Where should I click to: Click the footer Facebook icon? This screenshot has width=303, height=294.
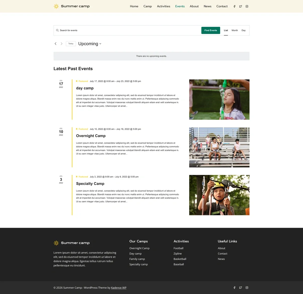click(x=234, y=288)
